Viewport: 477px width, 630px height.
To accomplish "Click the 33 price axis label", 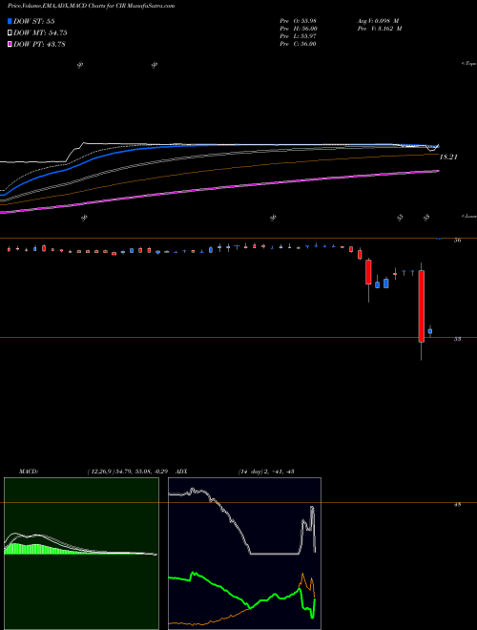I will click(457, 339).
